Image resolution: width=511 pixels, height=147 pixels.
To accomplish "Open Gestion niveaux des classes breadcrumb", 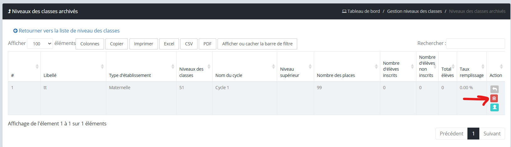I will pos(414,11).
